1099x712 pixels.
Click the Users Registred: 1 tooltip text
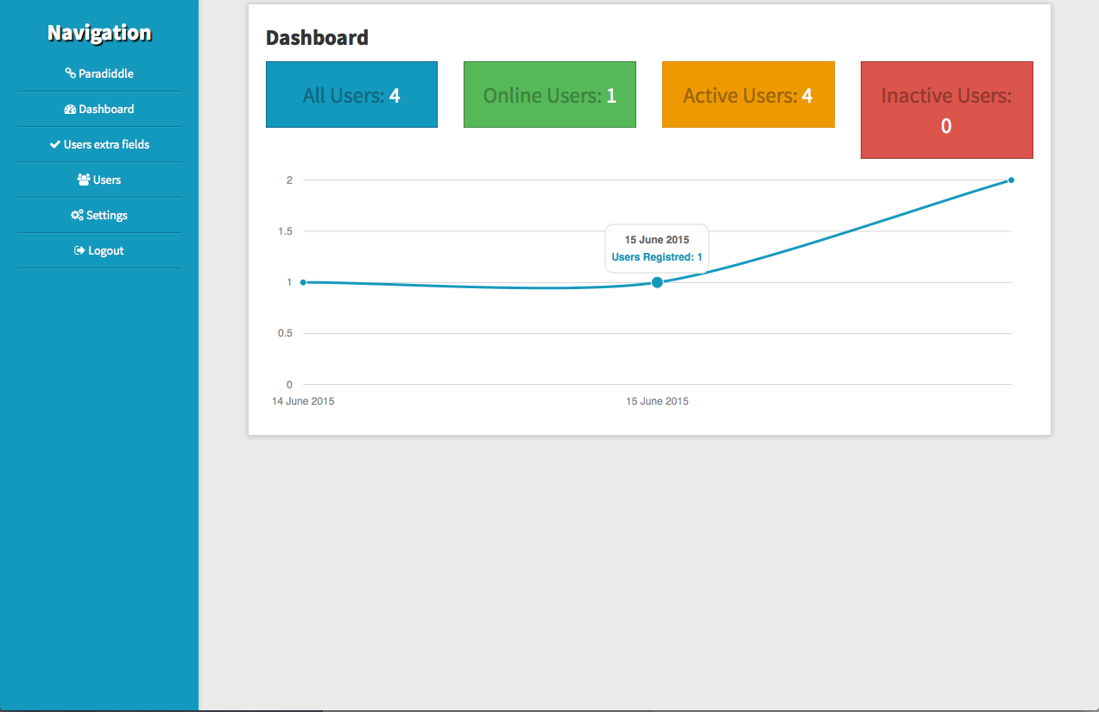[657, 257]
